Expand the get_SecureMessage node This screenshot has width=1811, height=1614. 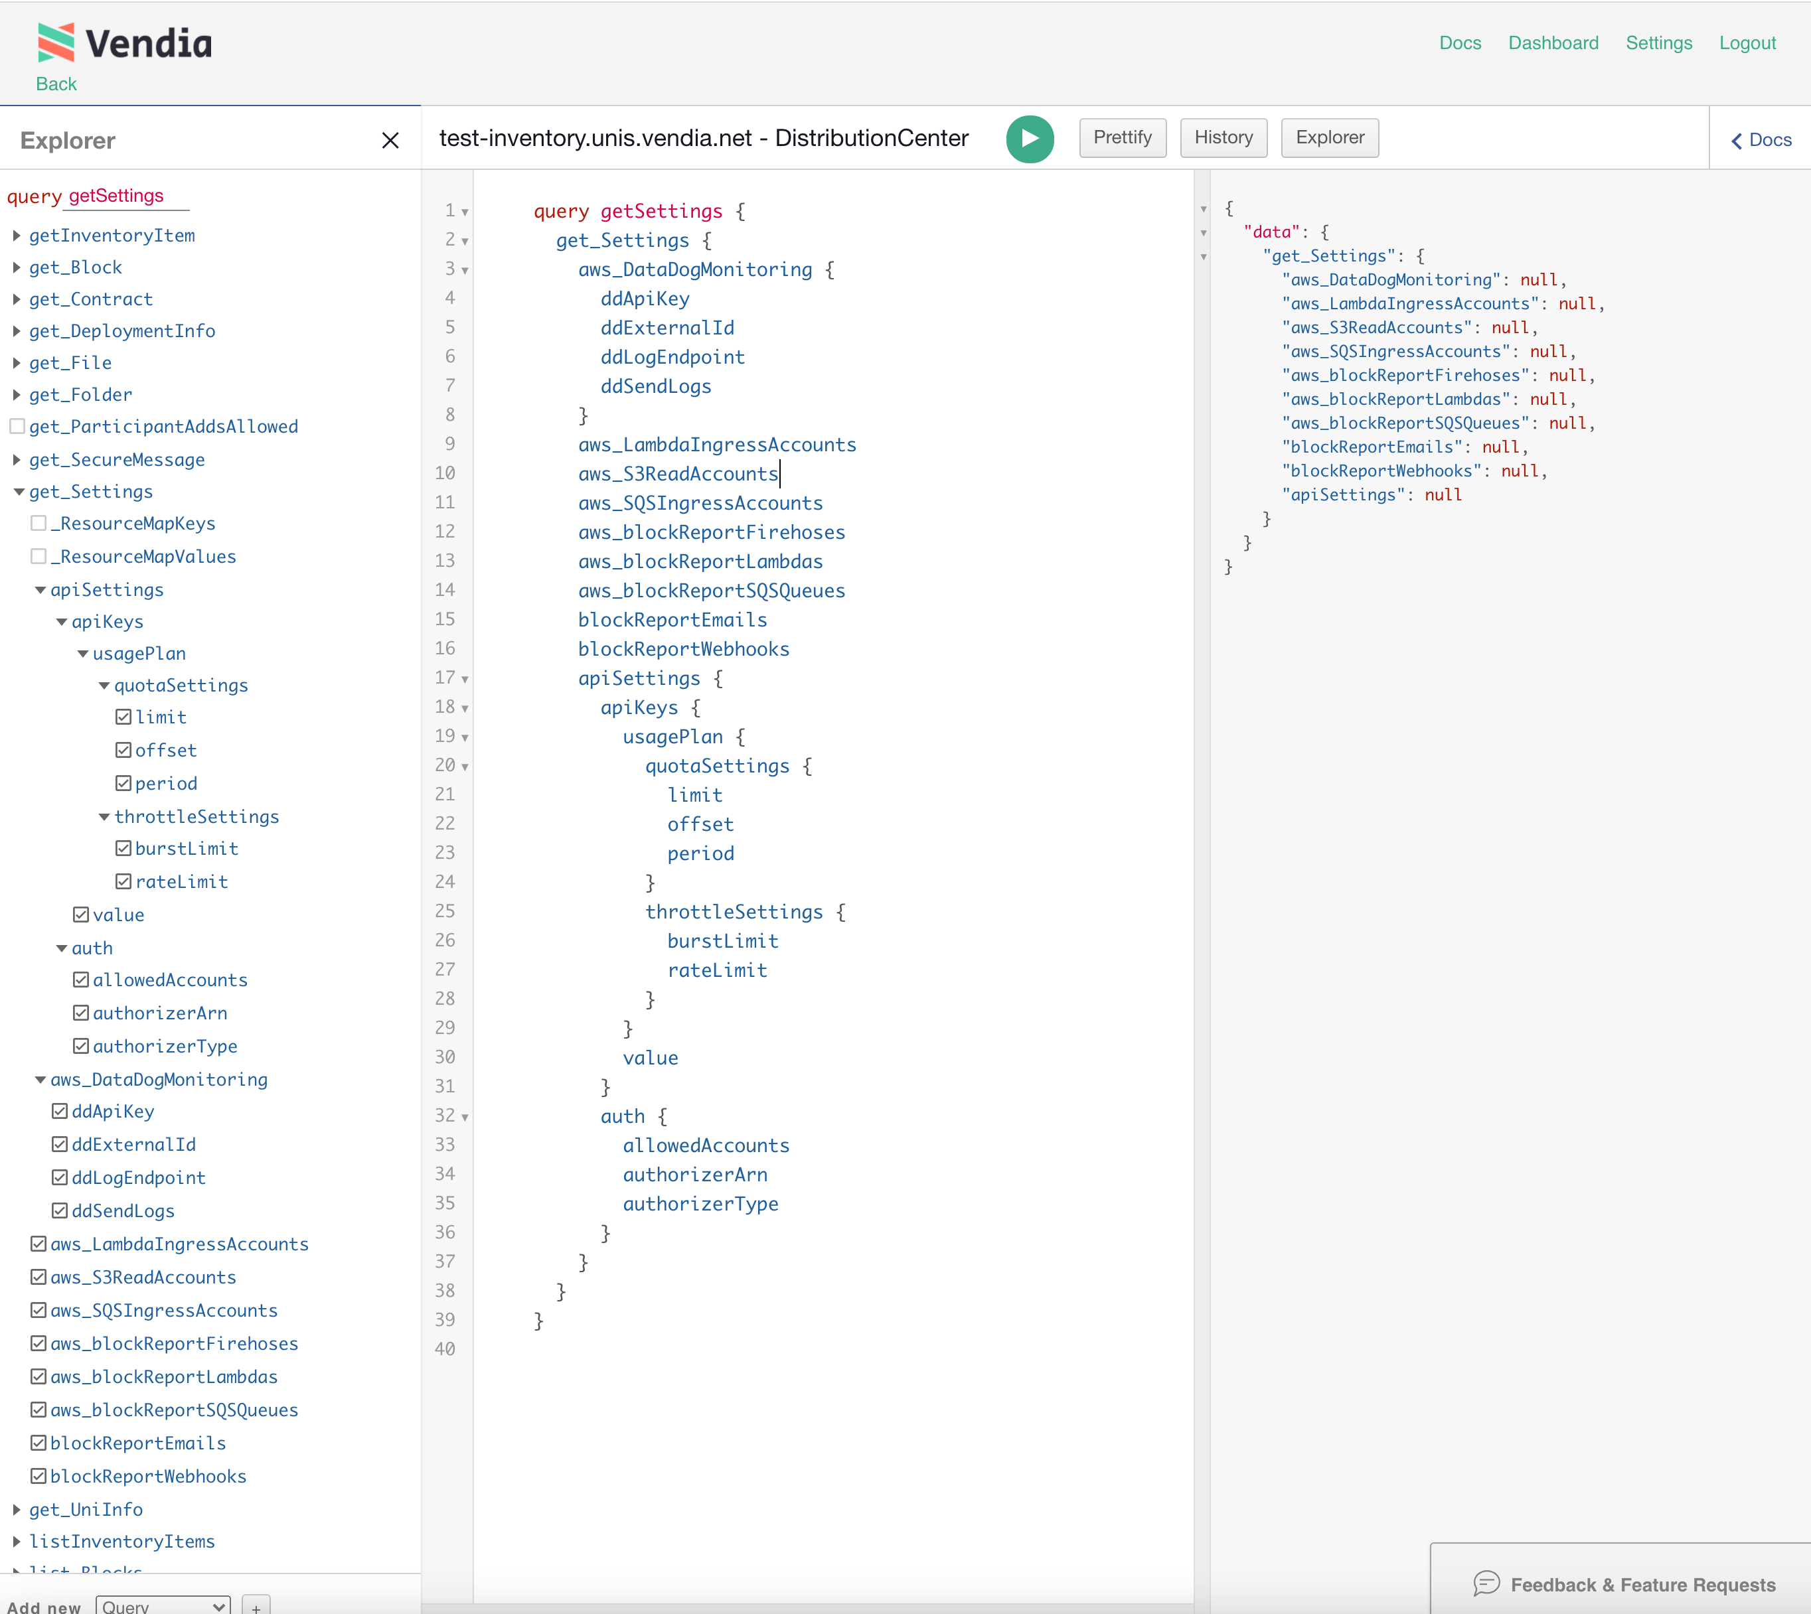tap(17, 459)
